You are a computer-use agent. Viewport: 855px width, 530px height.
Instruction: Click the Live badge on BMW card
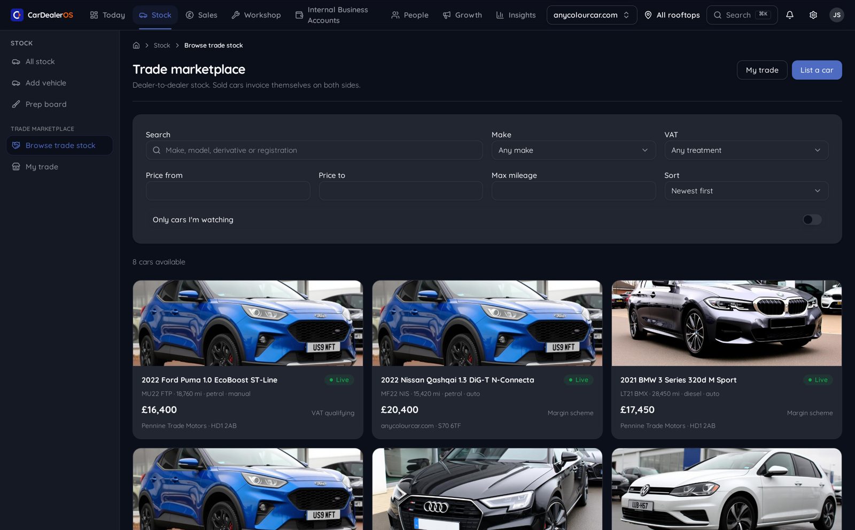click(x=818, y=380)
